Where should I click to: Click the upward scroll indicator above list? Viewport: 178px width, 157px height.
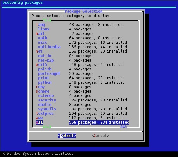(x=47, y=20)
